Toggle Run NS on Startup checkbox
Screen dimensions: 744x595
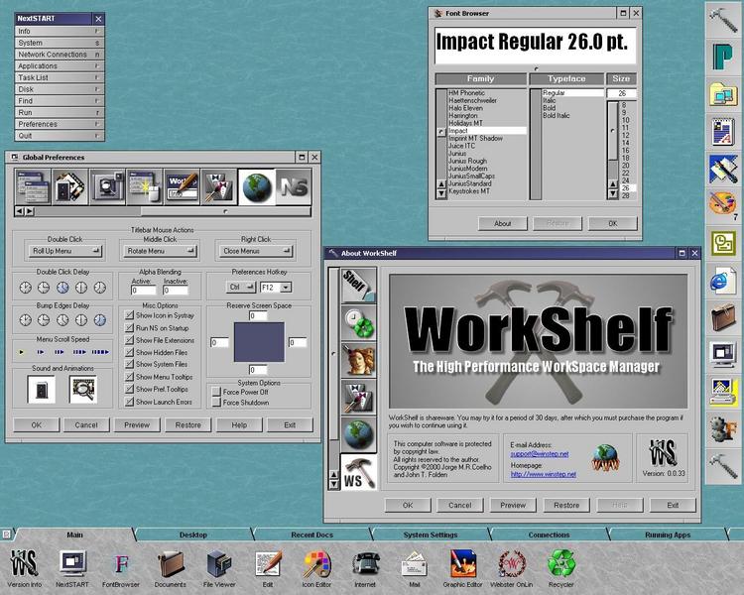(x=129, y=328)
